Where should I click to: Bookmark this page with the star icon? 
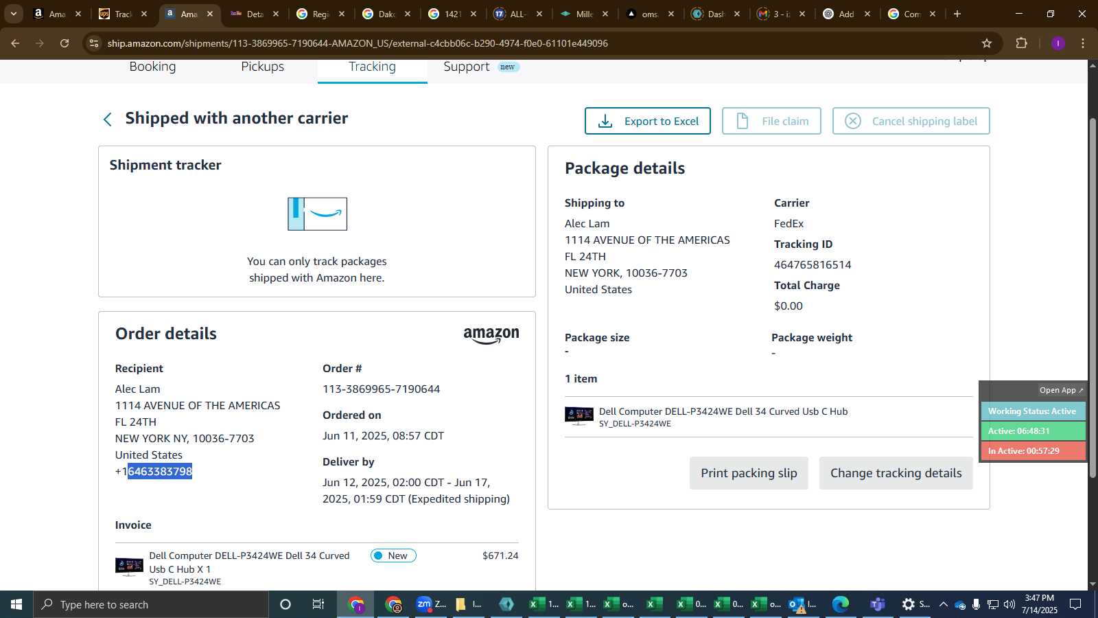(x=987, y=43)
